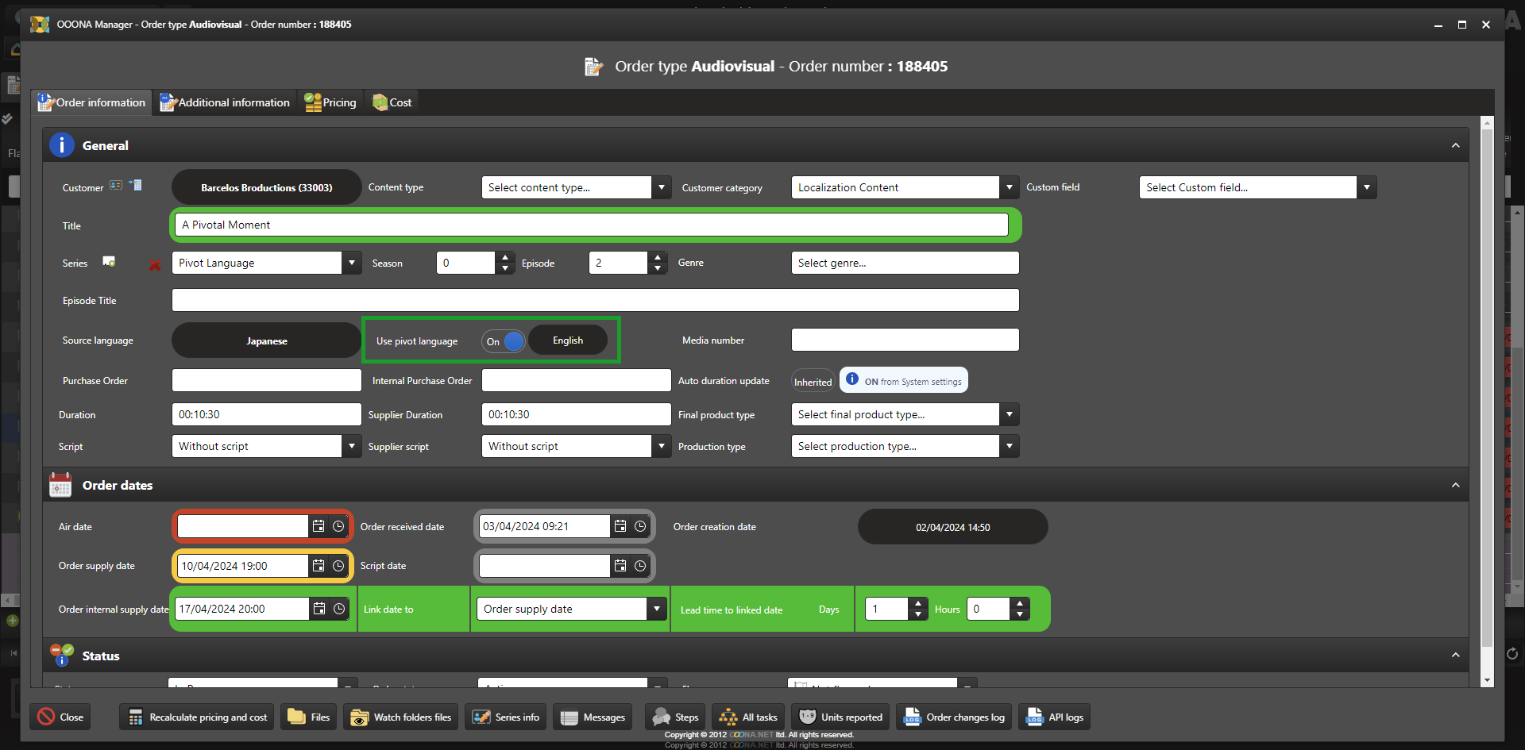Click Recalculate pricing and cost button
1525x750 pixels.
click(x=198, y=717)
